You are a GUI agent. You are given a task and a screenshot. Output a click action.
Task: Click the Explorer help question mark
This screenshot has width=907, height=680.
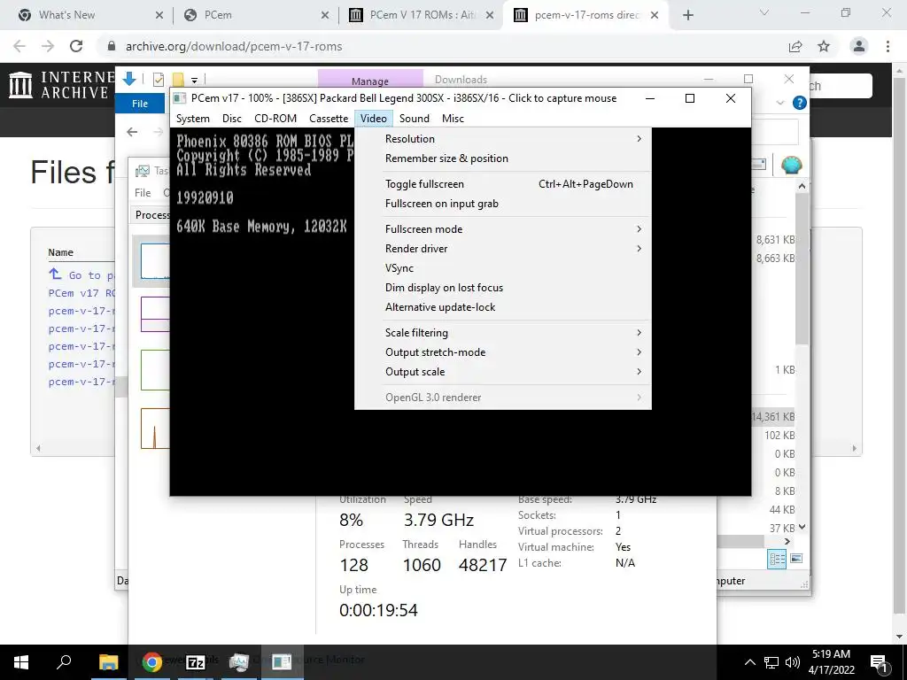(800, 103)
